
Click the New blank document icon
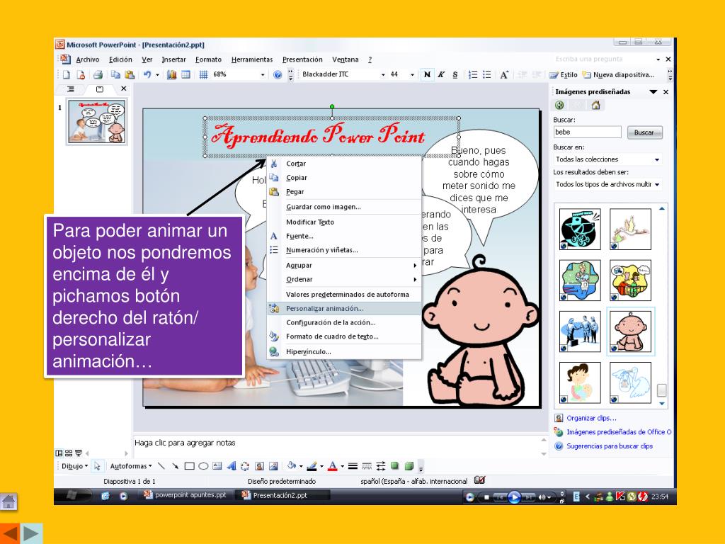coord(67,74)
